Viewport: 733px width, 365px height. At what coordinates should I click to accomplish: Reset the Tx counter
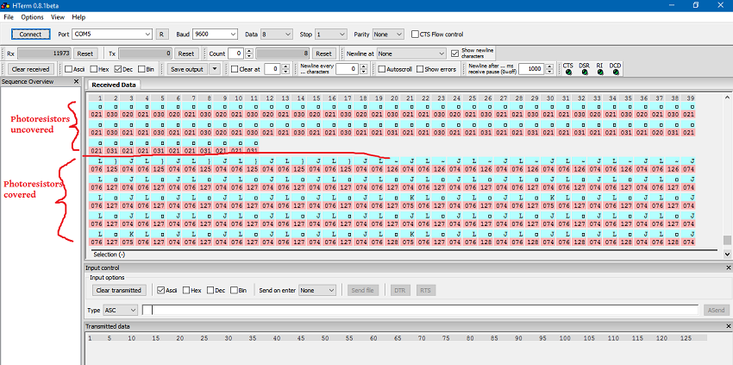click(x=186, y=53)
